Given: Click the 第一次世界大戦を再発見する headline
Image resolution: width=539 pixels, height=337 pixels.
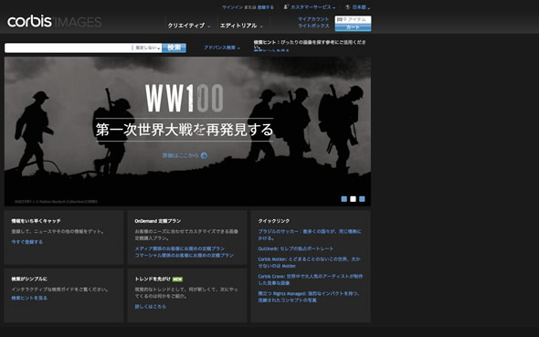Looking at the screenshot, I should 185,130.
